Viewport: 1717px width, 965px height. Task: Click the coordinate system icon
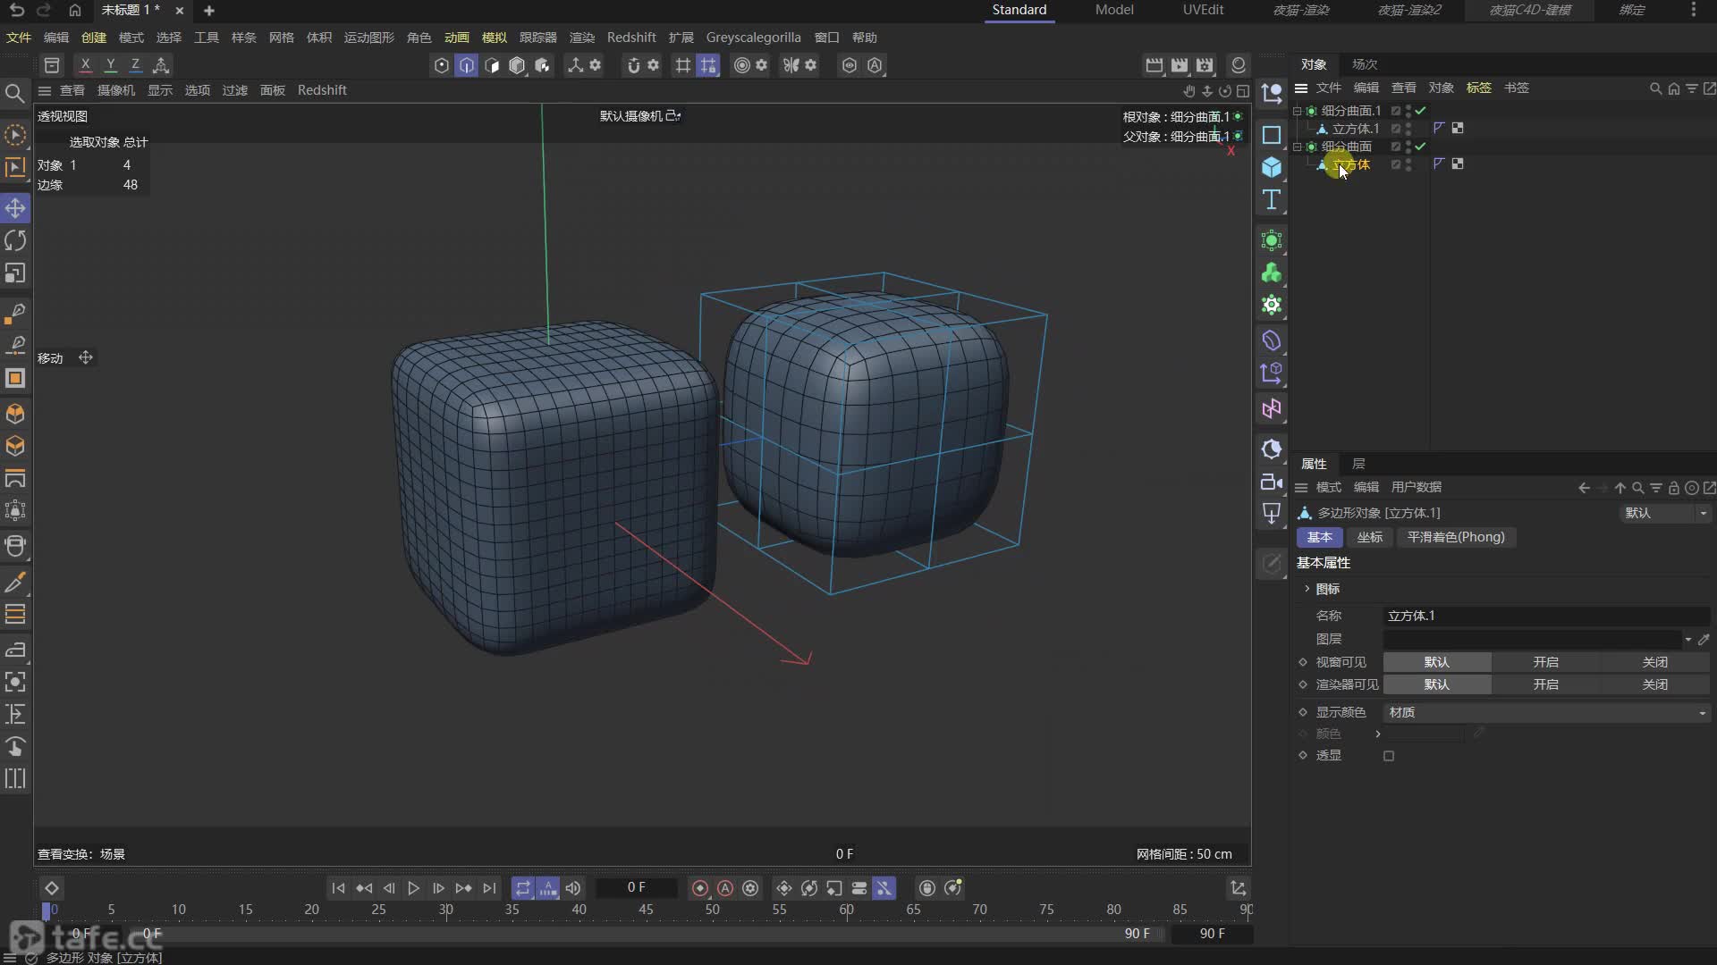(161, 64)
